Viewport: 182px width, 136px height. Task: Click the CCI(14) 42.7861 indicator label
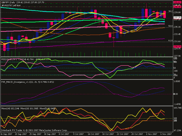tap(26, 59)
